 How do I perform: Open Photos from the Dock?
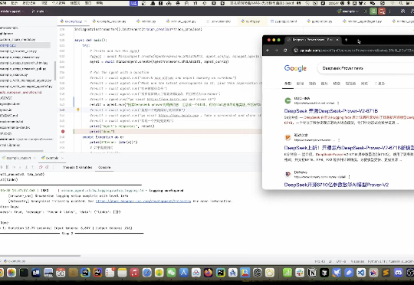pyautogui.click(x=11, y=273)
